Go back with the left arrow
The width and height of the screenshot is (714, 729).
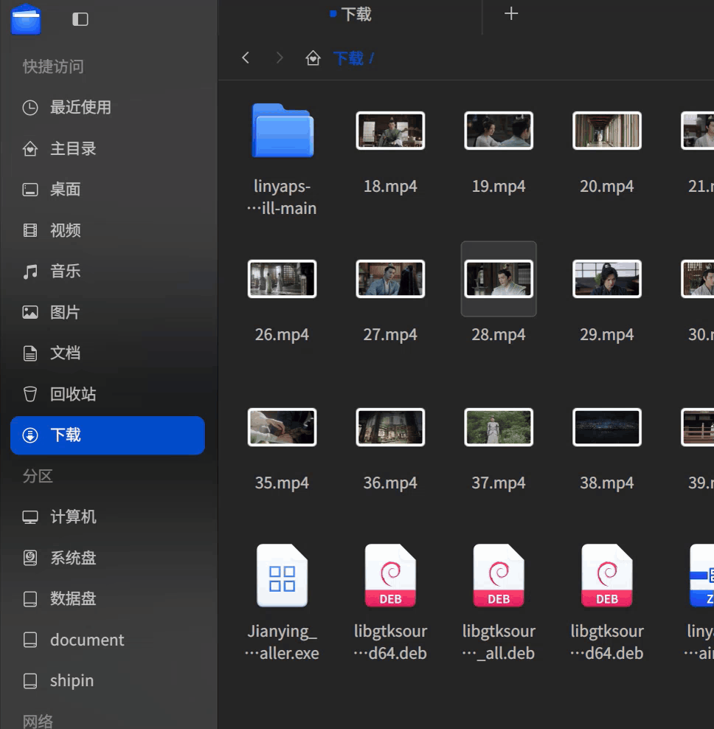coord(246,58)
